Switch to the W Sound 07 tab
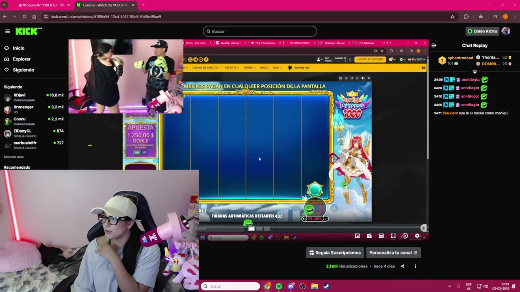Viewport: 520px width, 292px height. (41, 5)
